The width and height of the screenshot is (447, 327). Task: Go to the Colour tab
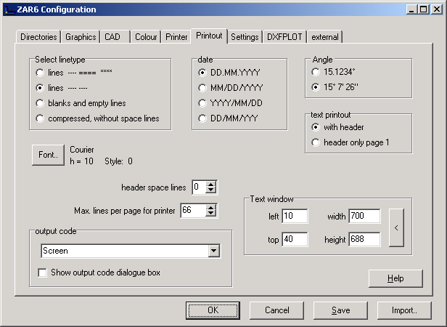point(146,36)
